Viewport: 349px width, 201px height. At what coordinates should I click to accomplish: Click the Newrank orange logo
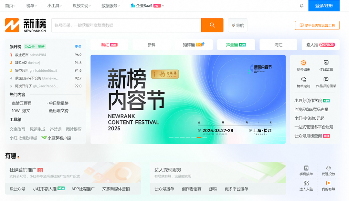(12, 25)
